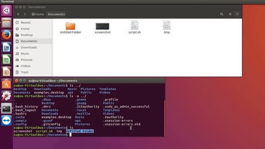Click 'Templates' in the first ls output
The height and width of the screenshot is (149, 265).
[x=108, y=89]
